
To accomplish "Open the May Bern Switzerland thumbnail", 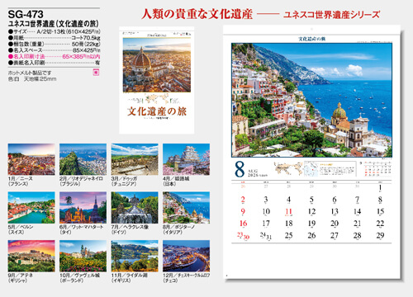I will click(31, 208).
